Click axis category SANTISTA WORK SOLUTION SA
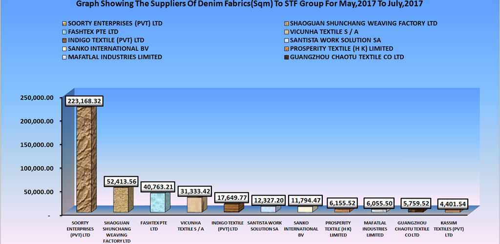The height and width of the screenshot is (244, 500). pos(264,226)
